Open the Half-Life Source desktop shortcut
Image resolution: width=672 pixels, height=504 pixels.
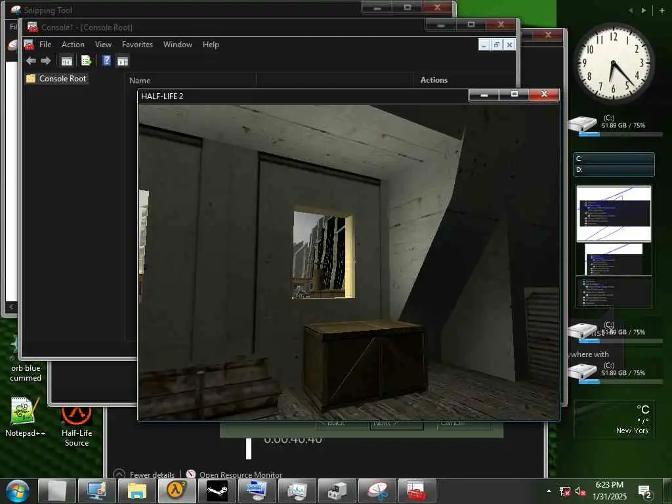point(76,427)
